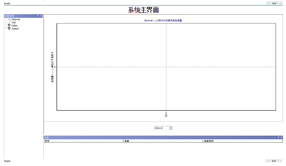Click the chart title above the plot
The width and height of the screenshot is (286, 166).
click(163, 21)
